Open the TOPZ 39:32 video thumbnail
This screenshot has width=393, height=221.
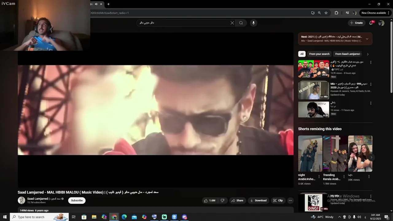313,69
